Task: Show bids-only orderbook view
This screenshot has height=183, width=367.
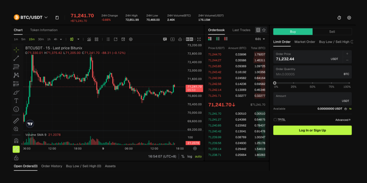Action: [218, 39]
